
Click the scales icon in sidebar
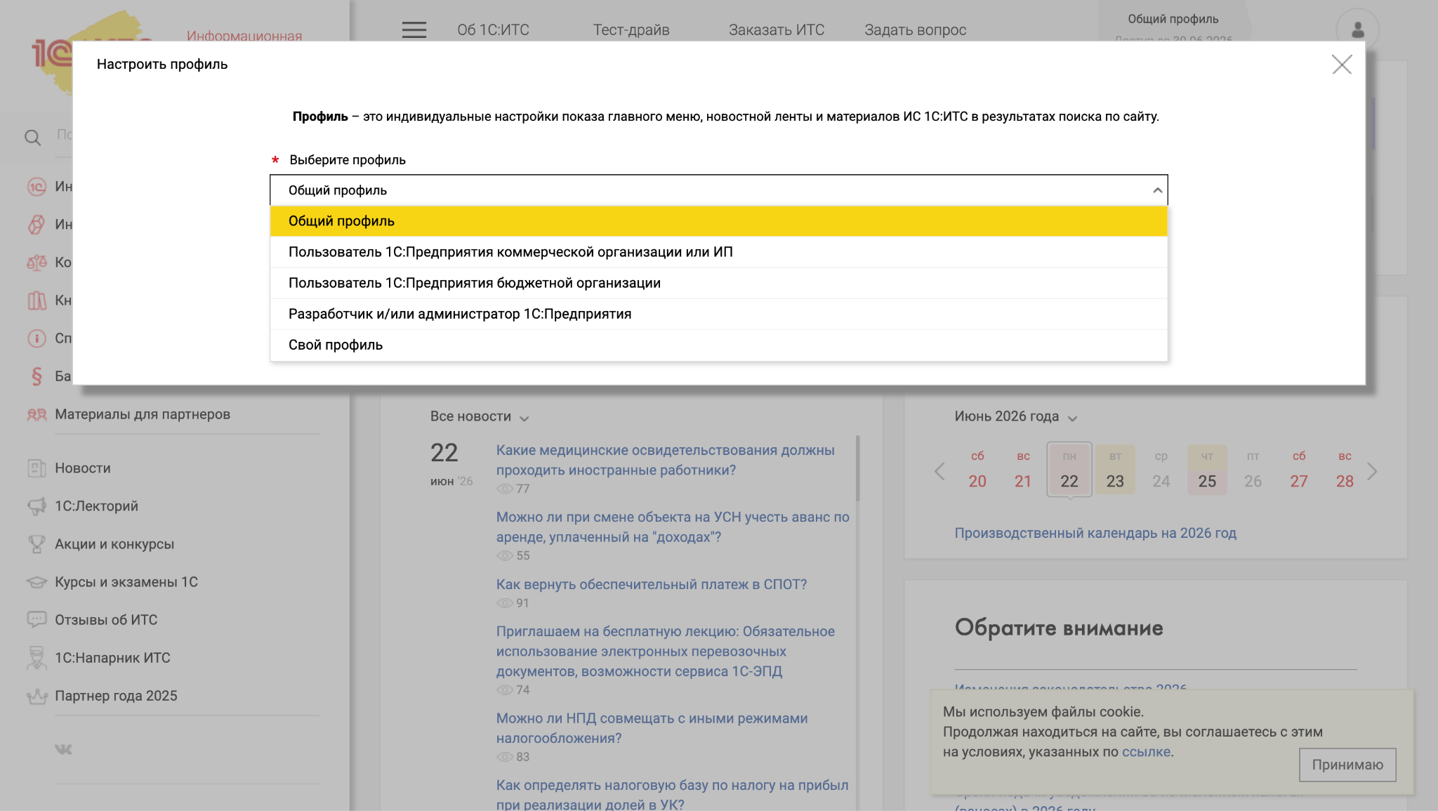tap(37, 263)
